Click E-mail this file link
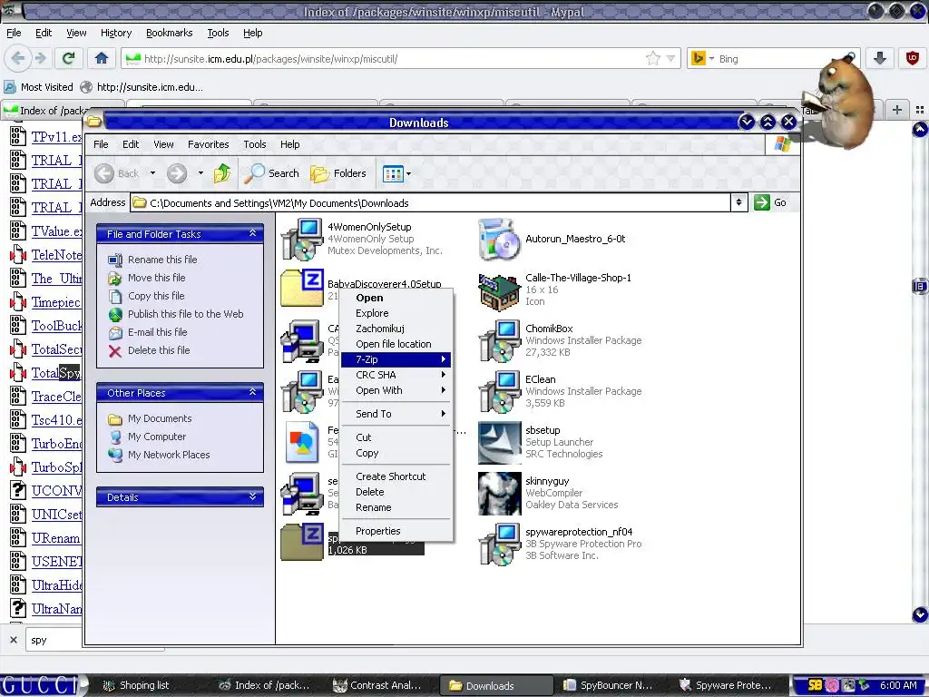The image size is (929, 697). pos(158,332)
